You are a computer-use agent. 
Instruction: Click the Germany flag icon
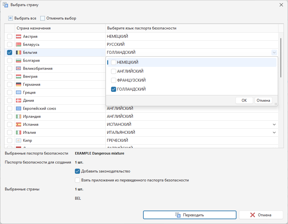tap(19, 84)
